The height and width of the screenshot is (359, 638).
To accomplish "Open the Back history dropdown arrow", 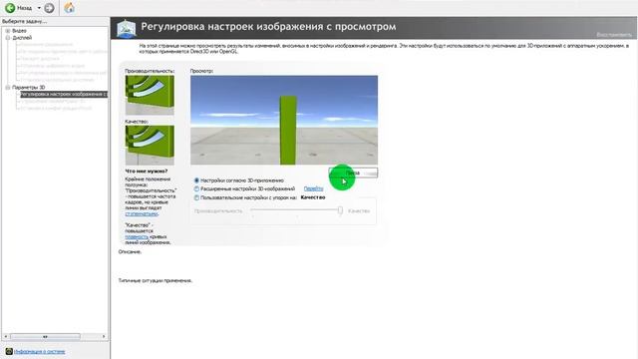I will point(39,8).
